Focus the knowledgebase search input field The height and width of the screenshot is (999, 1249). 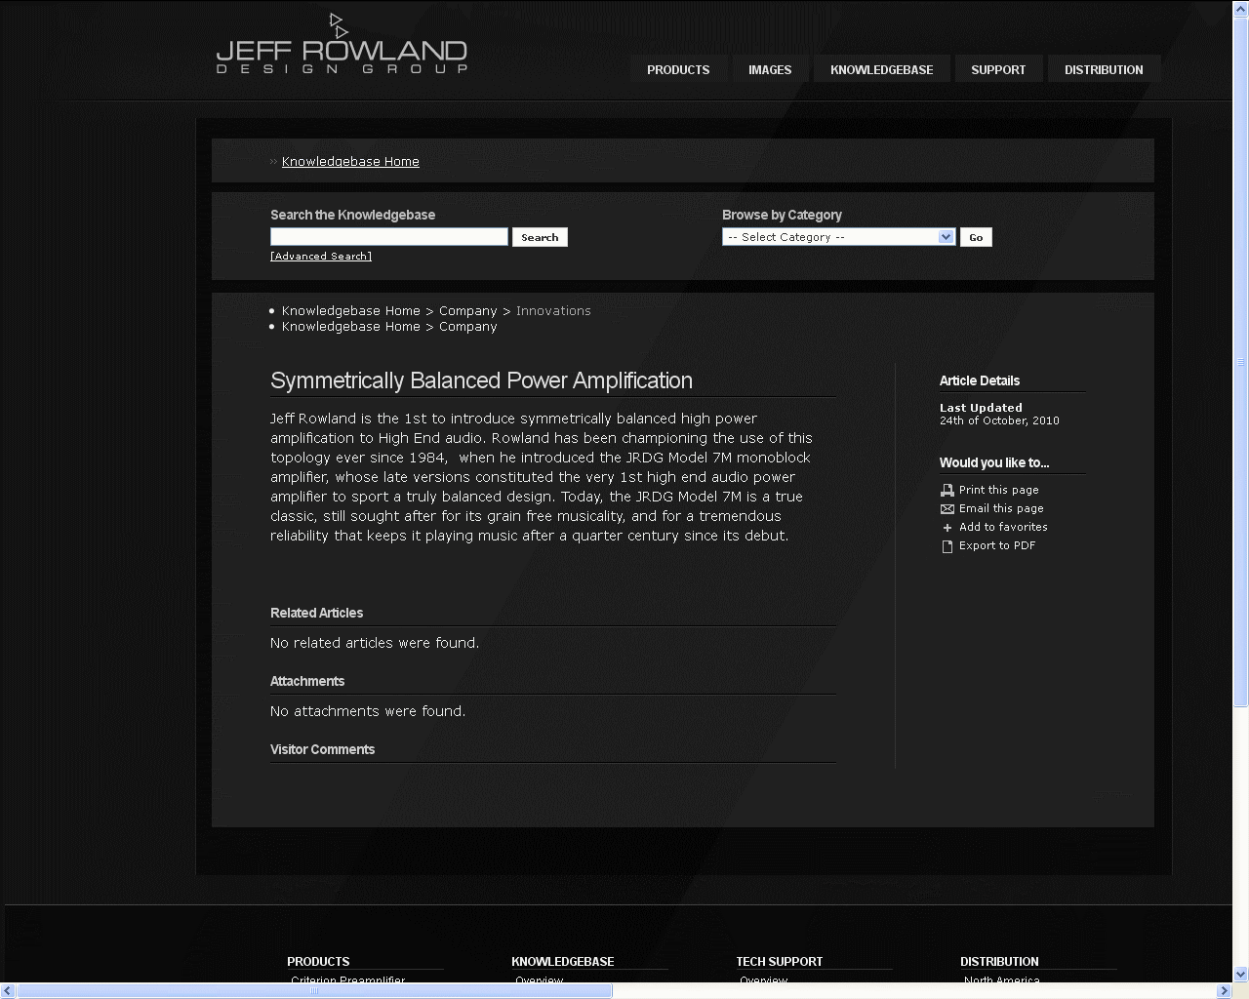pyautogui.click(x=389, y=237)
